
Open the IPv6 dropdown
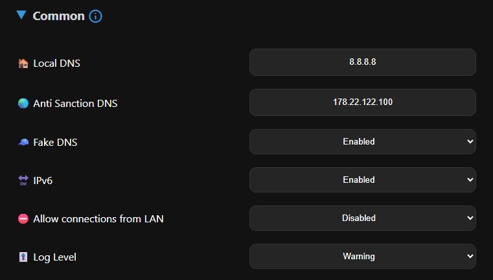[x=362, y=180]
